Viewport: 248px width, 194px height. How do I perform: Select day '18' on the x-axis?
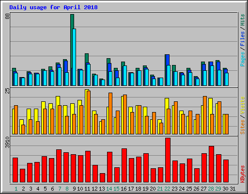(x=138, y=189)
